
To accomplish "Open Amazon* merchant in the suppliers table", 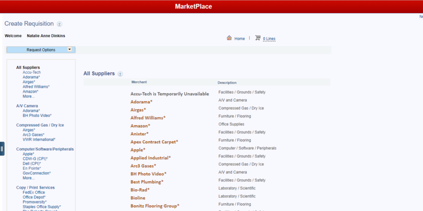I will coord(140,126).
